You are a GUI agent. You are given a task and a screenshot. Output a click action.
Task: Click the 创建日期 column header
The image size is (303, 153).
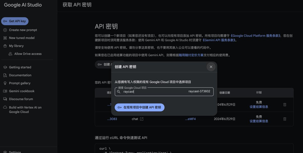coord(225,93)
